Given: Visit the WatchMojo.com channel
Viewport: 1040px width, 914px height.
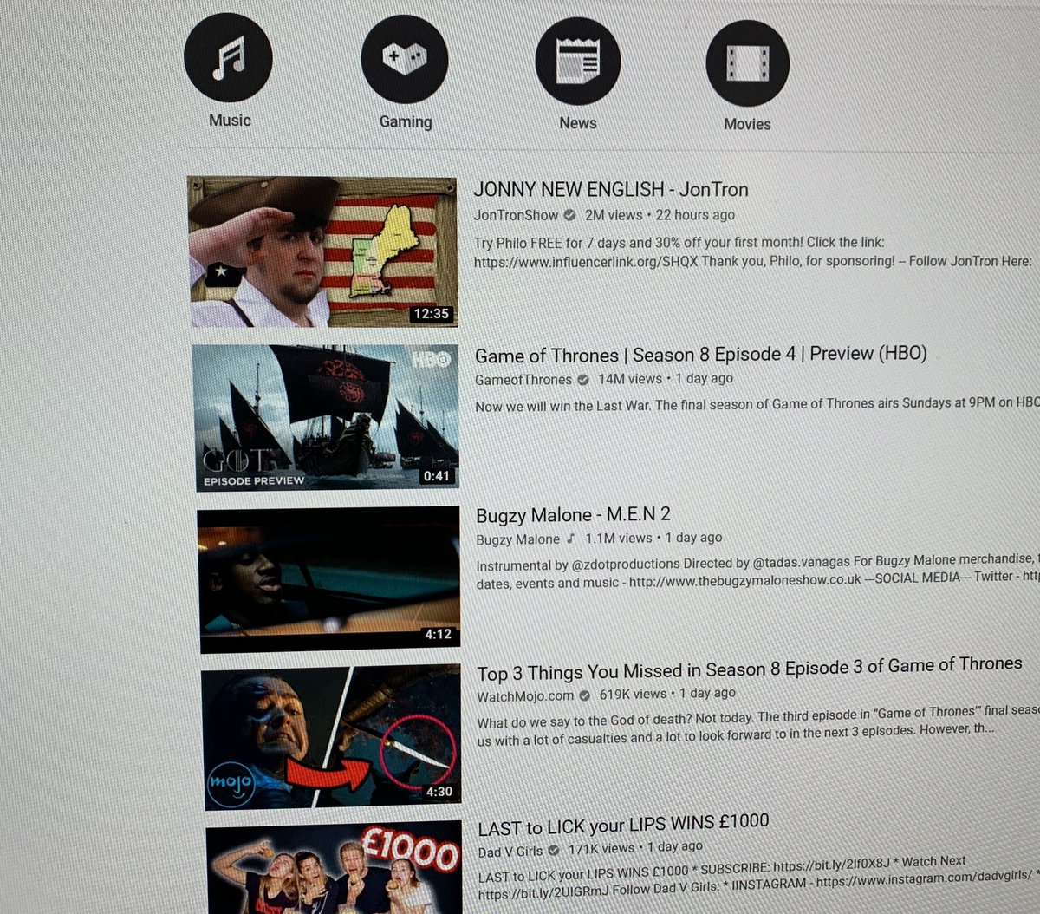Looking at the screenshot, I should (525, 696).
